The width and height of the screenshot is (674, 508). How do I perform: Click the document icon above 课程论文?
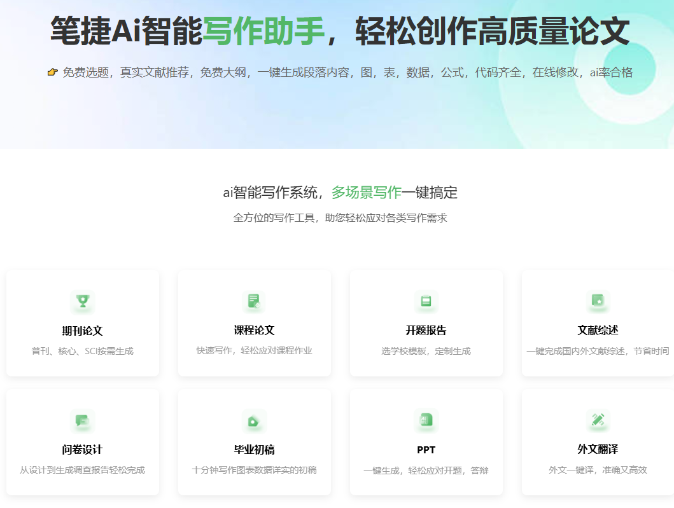(254, 301)
